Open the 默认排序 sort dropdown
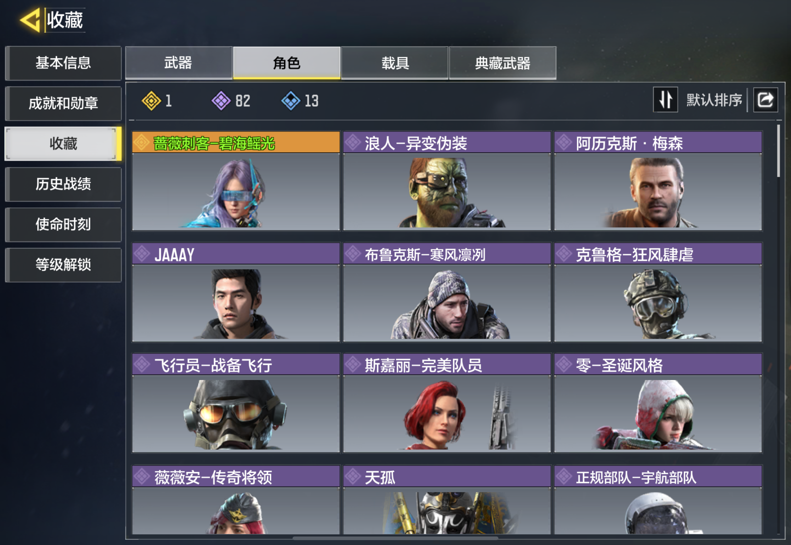This screenshot has height=545, width=791. pos(714,100)
